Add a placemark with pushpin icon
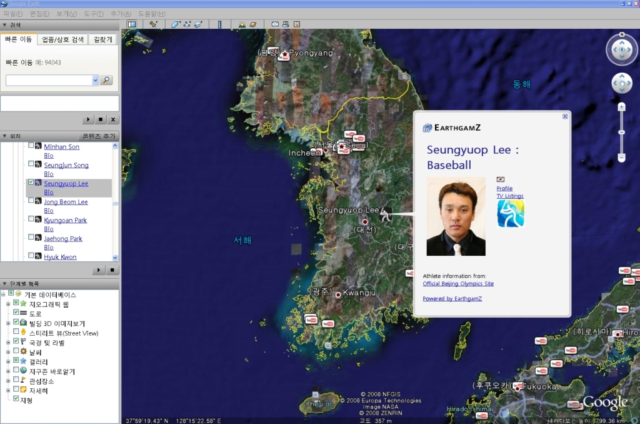Viewport: 640px width, 424px height. pos(154,24)
